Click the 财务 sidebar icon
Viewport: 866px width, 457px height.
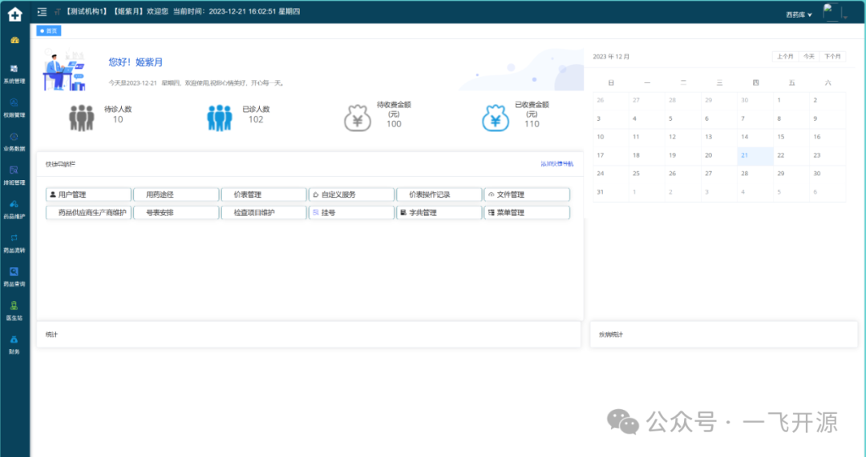14,343
